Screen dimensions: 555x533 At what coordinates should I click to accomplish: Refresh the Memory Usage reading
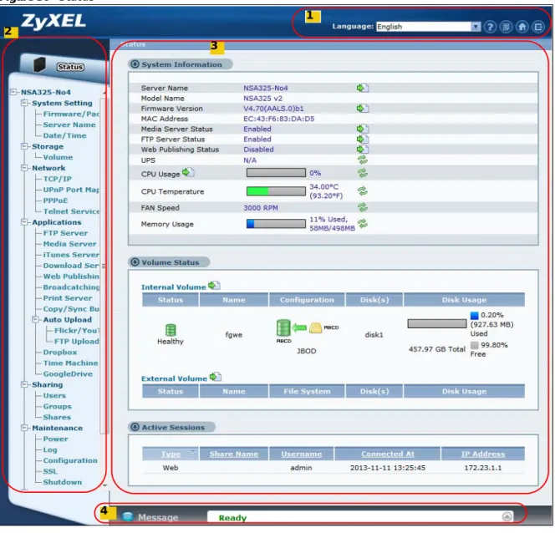363,224
